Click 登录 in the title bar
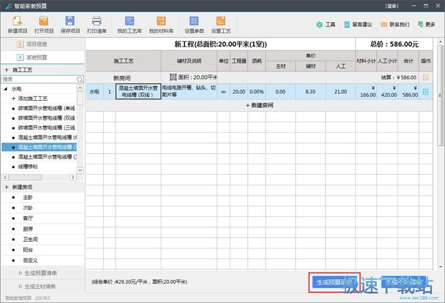The width and height of the screenshot is (445, 303). click(392, 6)
